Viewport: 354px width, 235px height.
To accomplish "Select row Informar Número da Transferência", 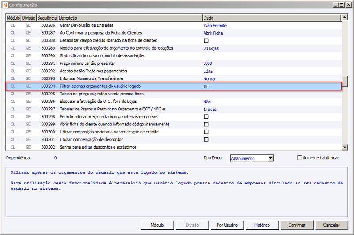I will [x=173, y=79].
